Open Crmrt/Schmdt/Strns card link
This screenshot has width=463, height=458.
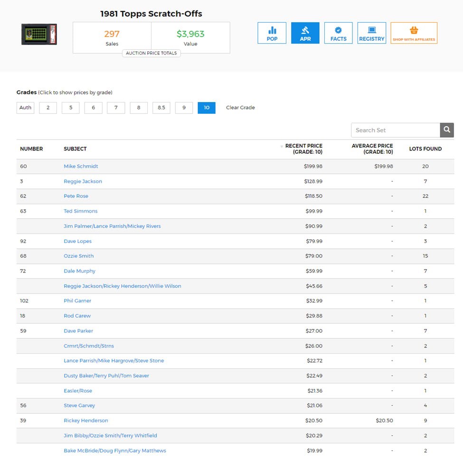point(89,346)
